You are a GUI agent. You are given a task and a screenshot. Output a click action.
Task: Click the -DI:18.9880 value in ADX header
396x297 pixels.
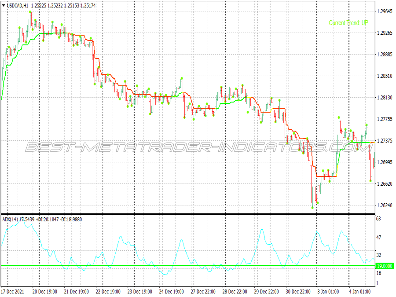click(71, 220)
